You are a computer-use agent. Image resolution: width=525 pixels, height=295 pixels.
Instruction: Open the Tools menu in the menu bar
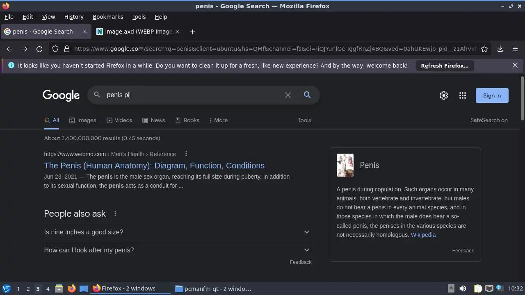(139, 17)
